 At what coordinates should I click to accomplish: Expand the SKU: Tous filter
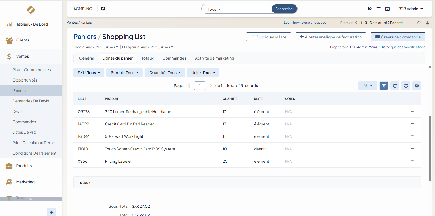coord(89,72)
